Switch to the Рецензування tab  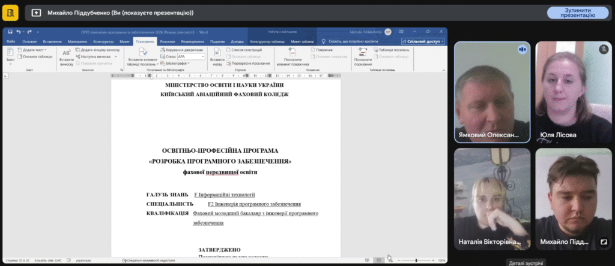(193, 41)
